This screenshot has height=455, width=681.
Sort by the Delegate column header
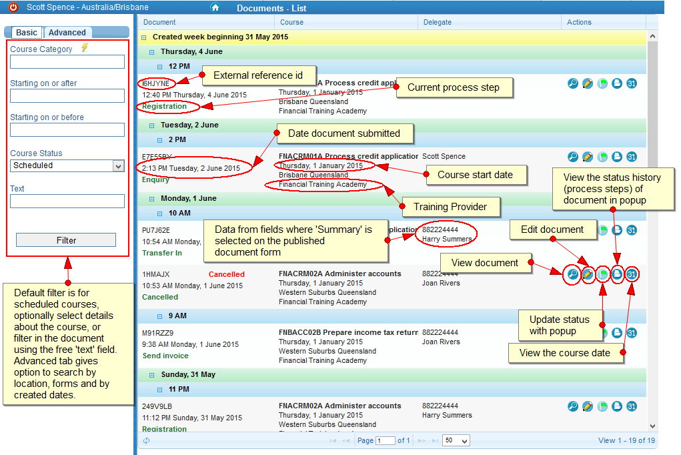[x=490, y=22]
